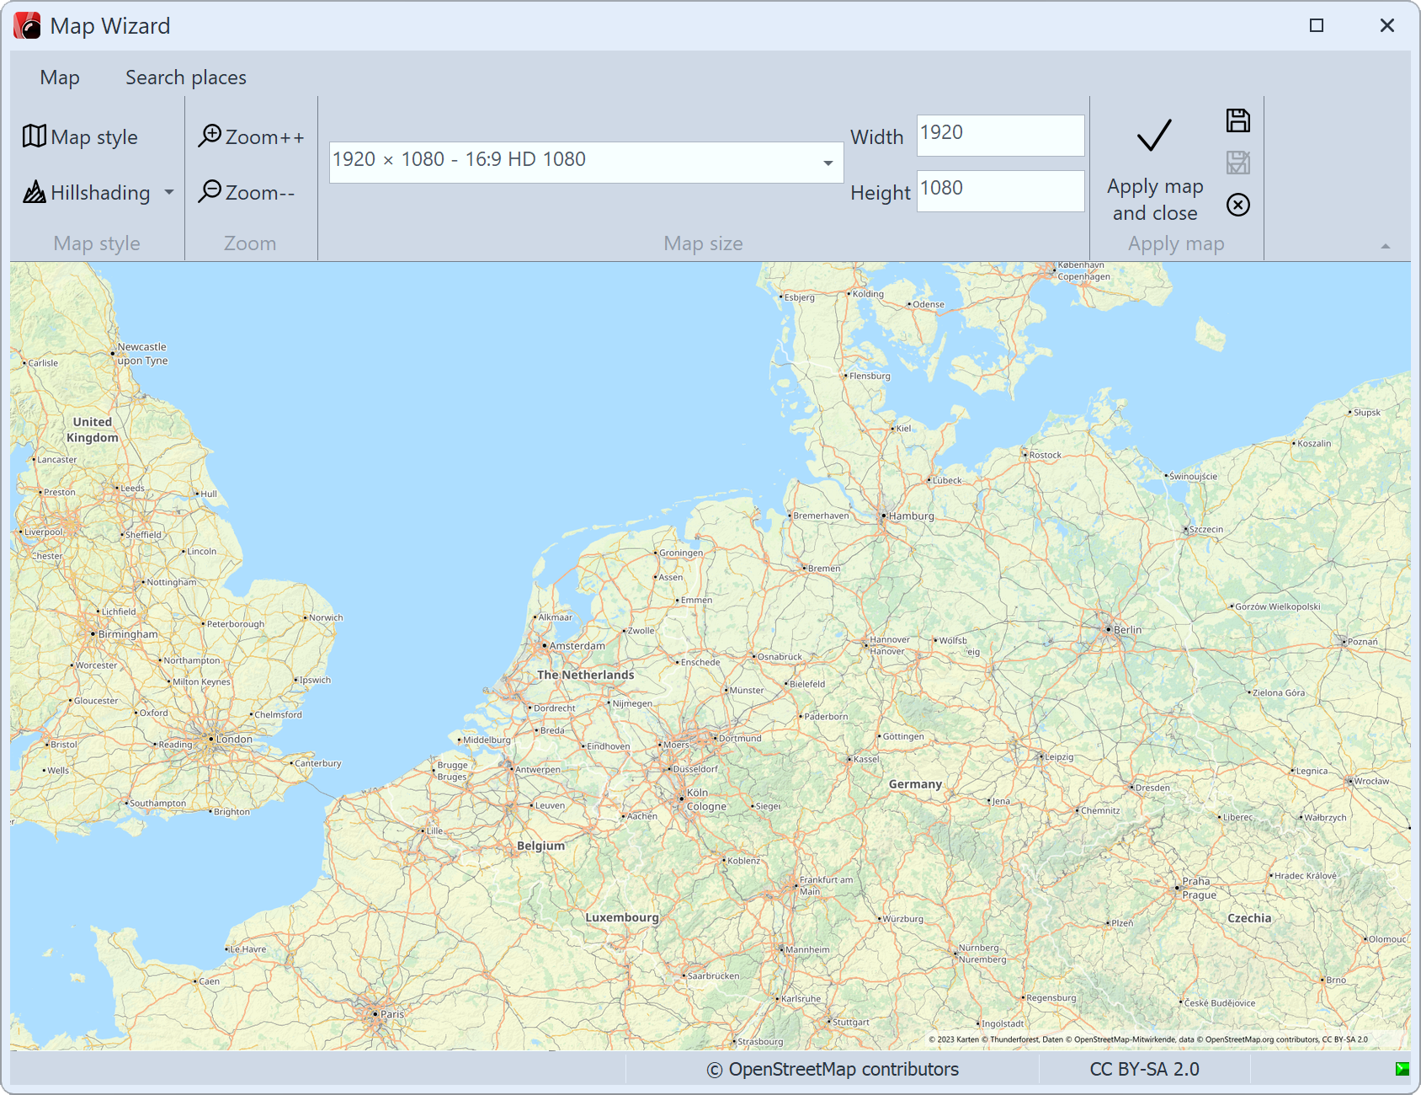Click the circled X cancel icon

click(x=1237, y=205)
